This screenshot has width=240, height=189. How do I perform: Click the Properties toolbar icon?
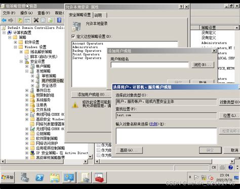[x=43, y=20]
